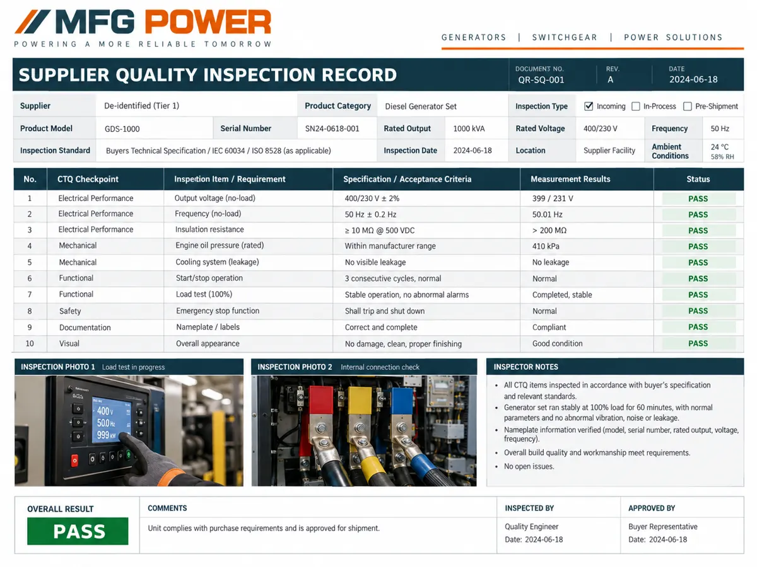This screenshot has height=567, width=757.
Task: Click criteria ≥ 10 MΩ @ 500 VDC
Action: [380, 230]
